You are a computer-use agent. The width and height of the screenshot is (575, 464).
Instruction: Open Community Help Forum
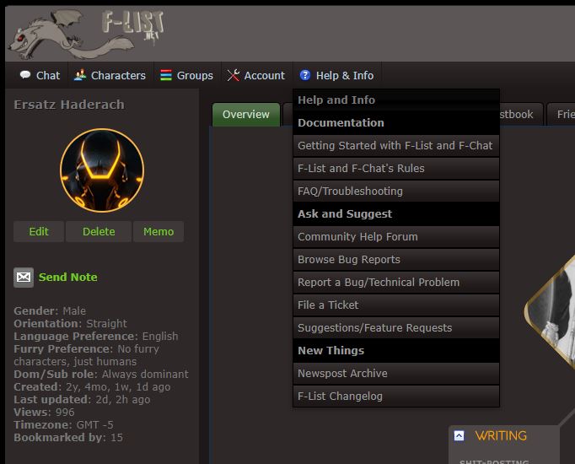click(x=396, y=236)
